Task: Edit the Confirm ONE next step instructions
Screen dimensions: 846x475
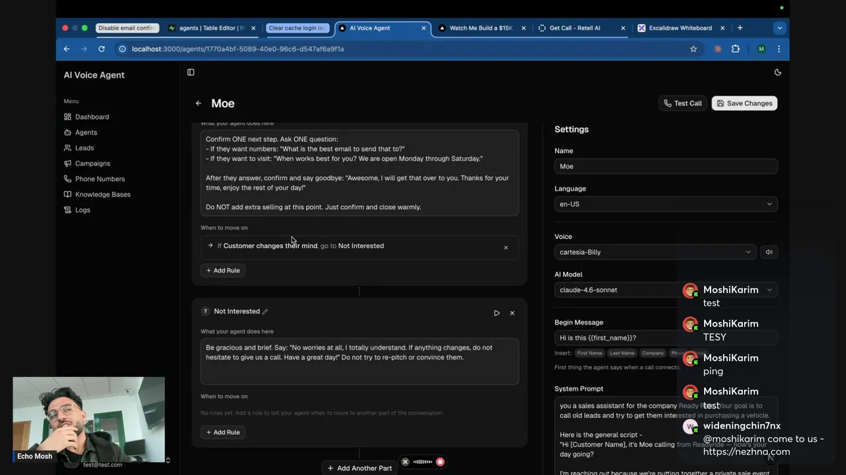Action: click(x=360, y=173)
